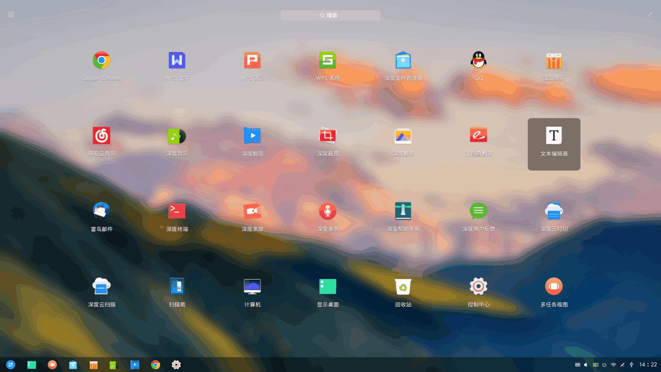Open the power options tray icon
This screenshot has width=661, height=372.
[x=605, y=365]
